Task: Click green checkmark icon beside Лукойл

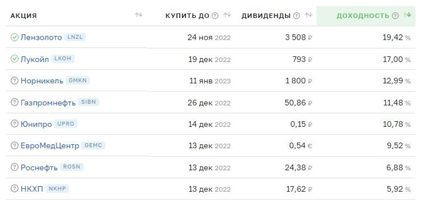Action: click(x=15, y=59)
